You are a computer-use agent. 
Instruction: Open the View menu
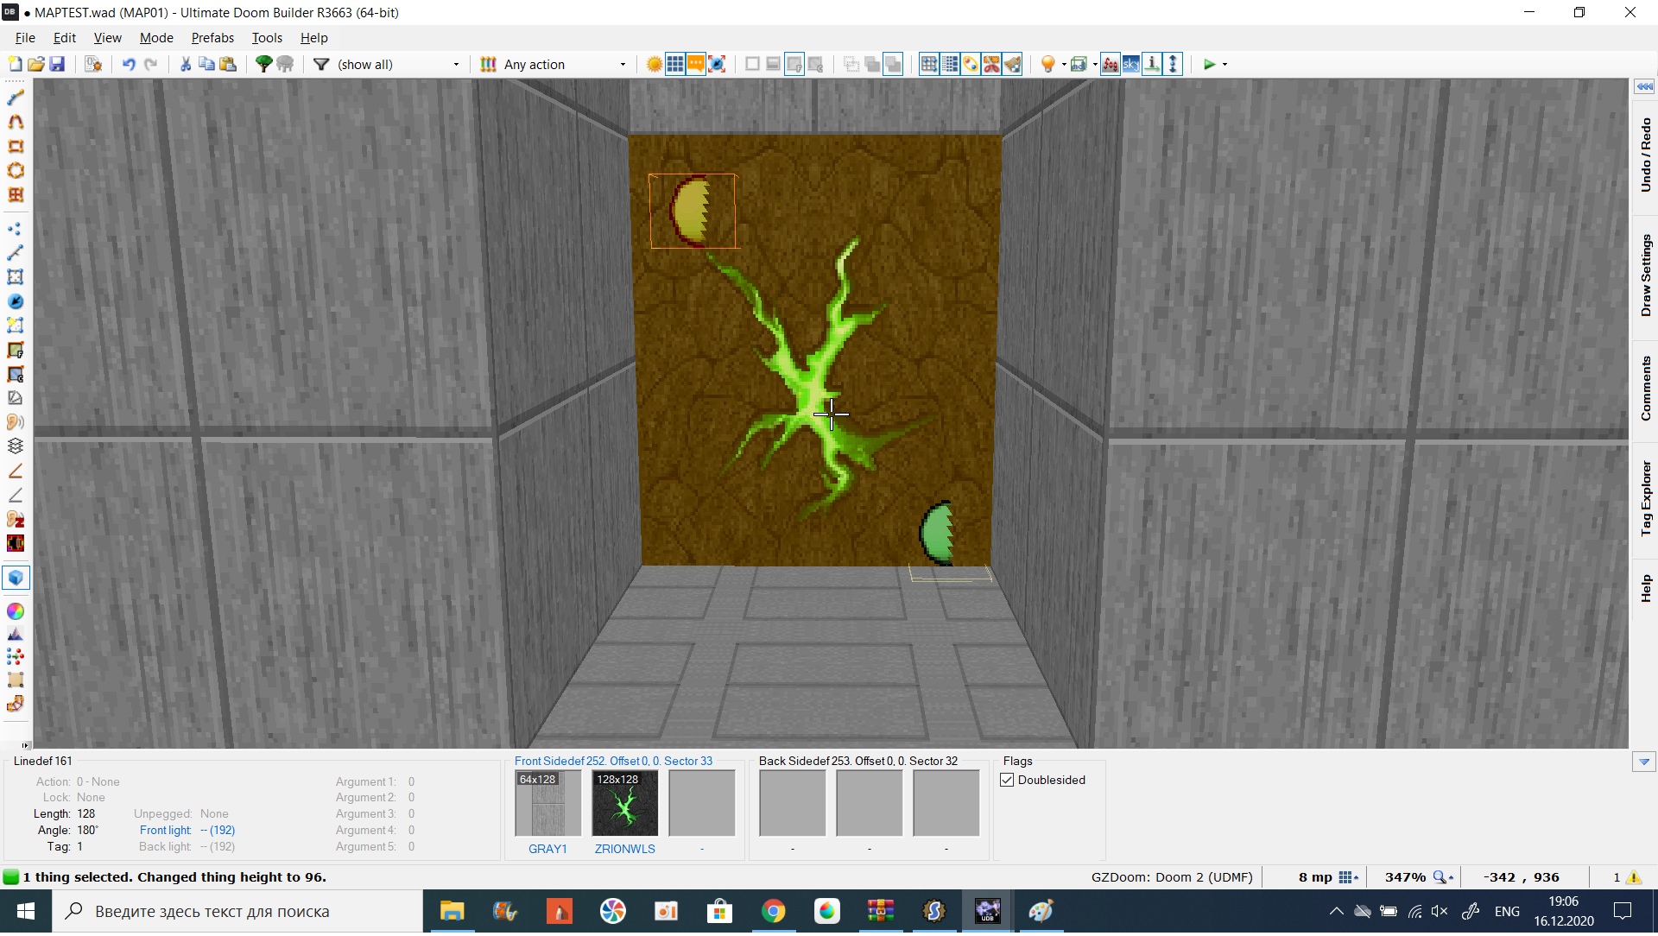107,38
